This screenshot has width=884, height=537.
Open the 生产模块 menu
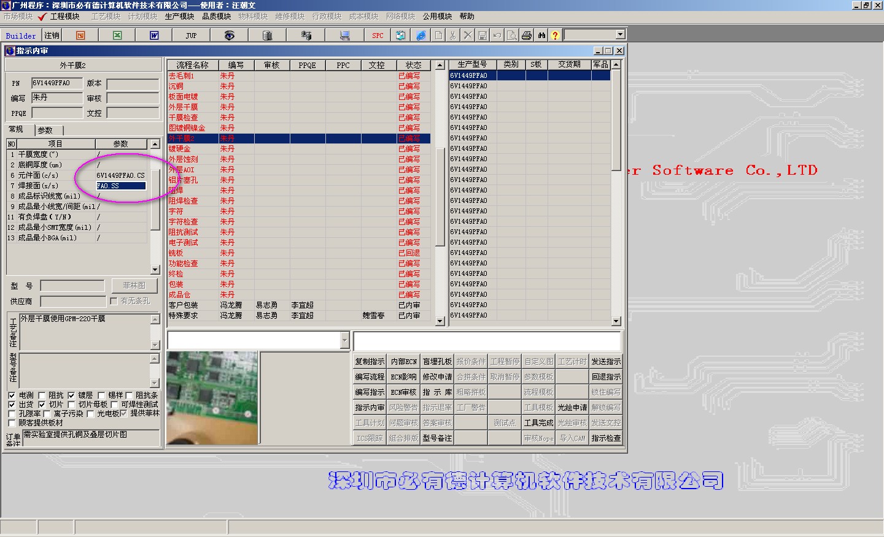pyautogui.click(x=179, y=17)
